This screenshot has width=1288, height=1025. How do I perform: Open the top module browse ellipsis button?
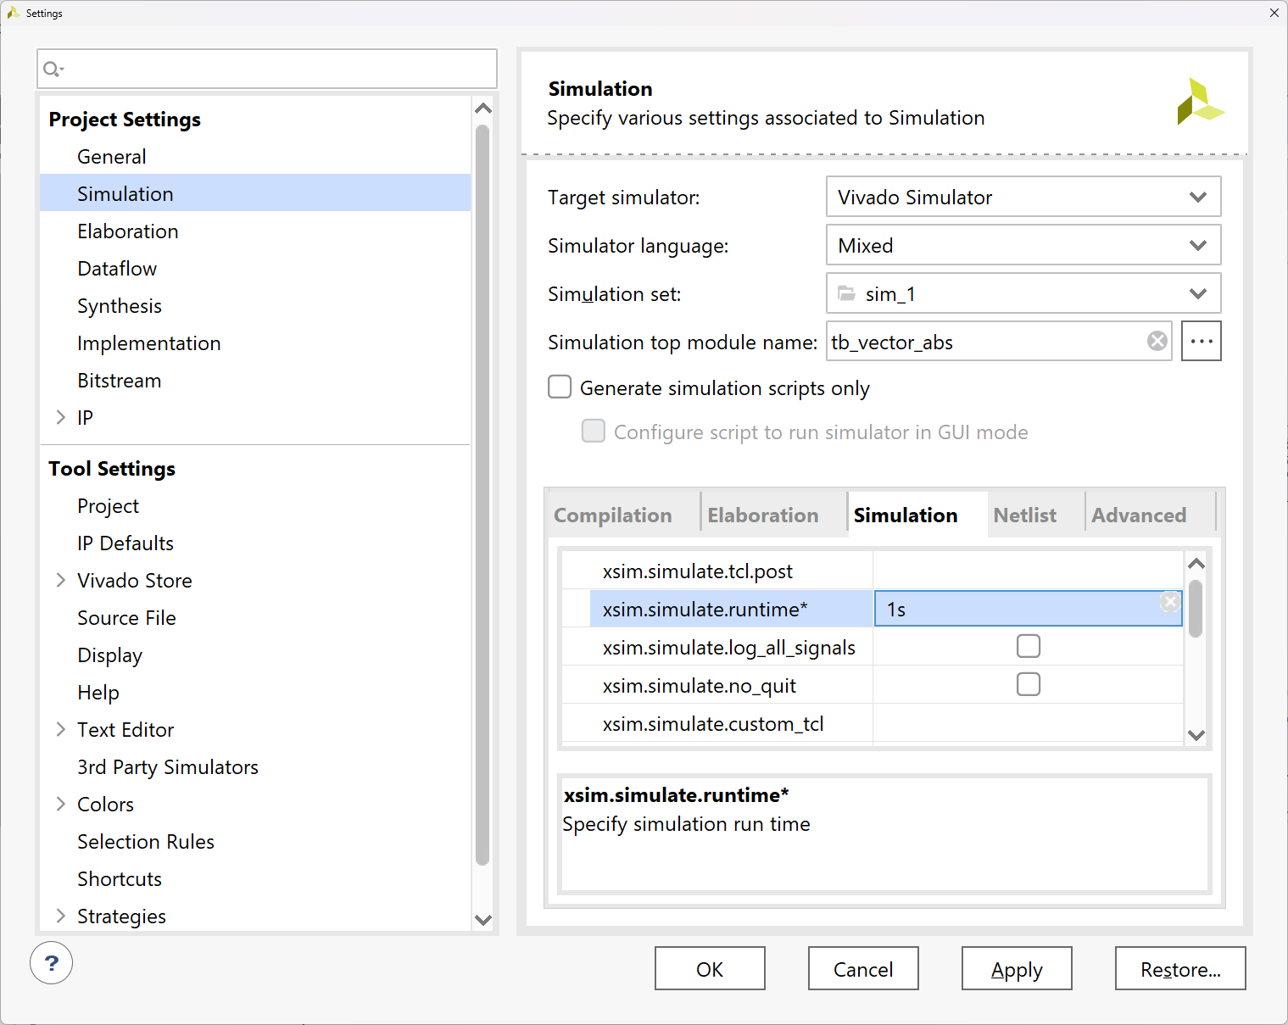coord(1201,341)
